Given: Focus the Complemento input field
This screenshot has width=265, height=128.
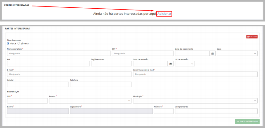Looking at the screenshot, I should coord(216,111).
